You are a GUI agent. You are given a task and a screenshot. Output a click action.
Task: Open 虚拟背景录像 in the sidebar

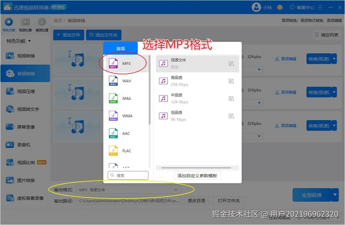(25, 198)
